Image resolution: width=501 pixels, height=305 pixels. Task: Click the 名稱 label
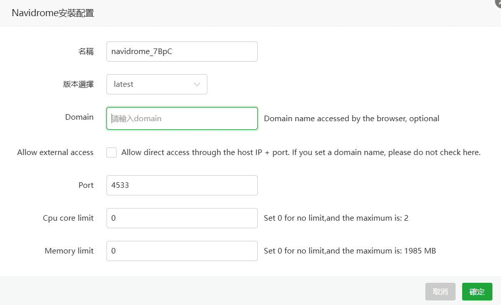click(86, 52)
